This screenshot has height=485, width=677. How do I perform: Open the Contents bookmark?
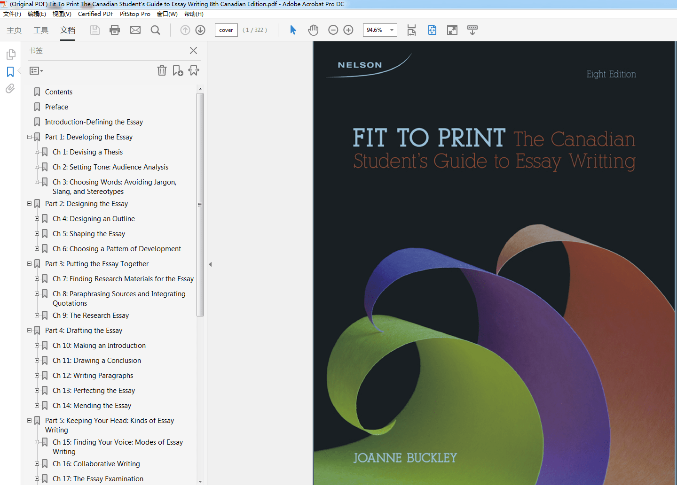(x=59, y=92)
